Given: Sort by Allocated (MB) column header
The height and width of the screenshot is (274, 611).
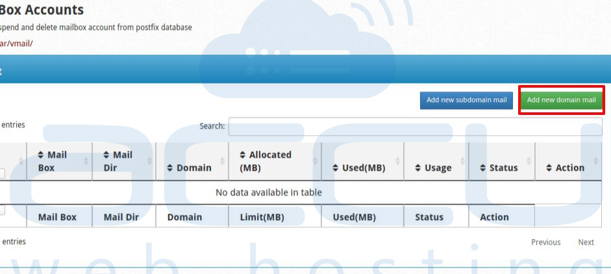Looking at the screenshot, I should [x=275, y=162].
